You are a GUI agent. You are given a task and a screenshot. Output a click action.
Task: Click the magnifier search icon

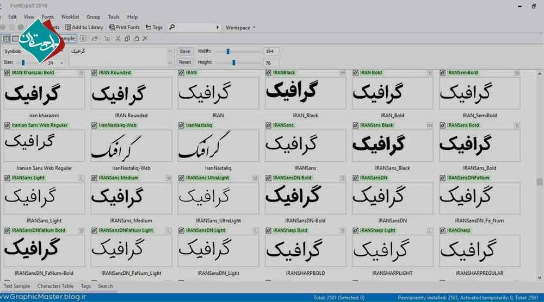pyautogui.click(x=172, y=27)
